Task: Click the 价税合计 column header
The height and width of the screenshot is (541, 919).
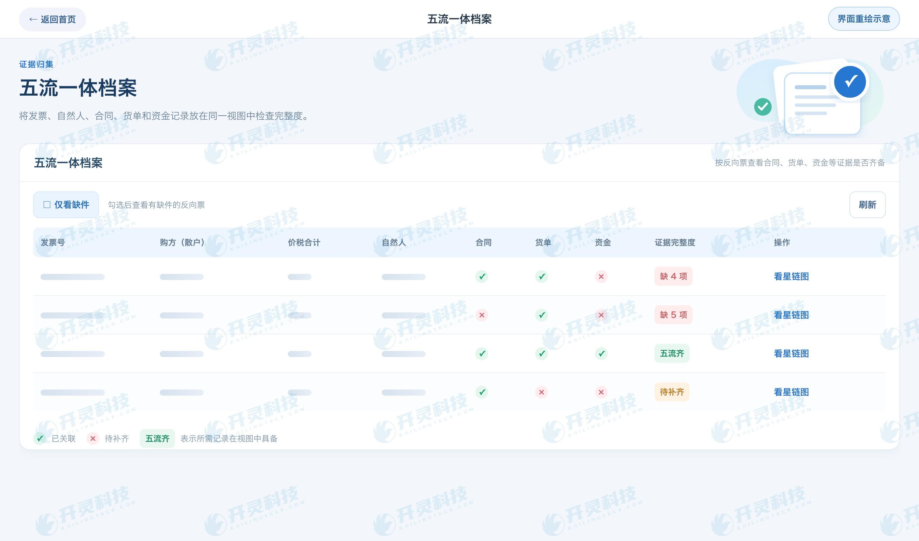Action: [304, 242]
